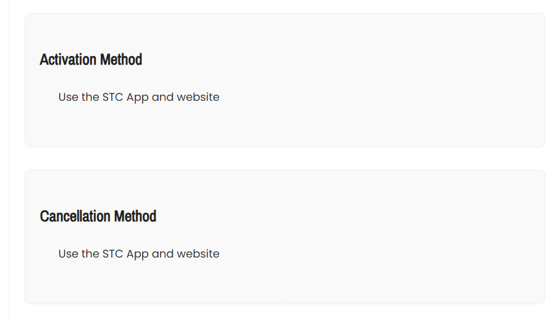Click 'Method' in the Activation Method title

[x=121, y=60]
